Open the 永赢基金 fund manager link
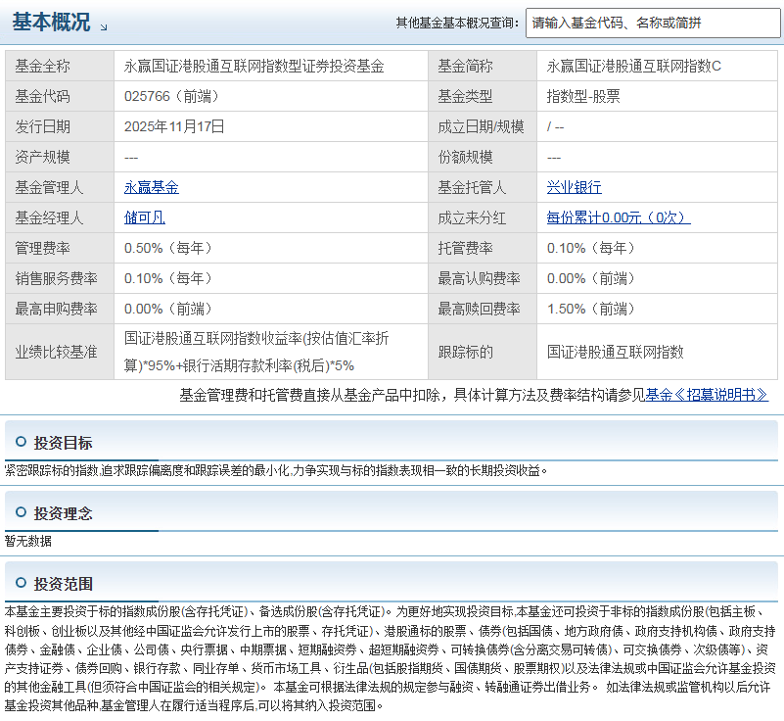 152,188
